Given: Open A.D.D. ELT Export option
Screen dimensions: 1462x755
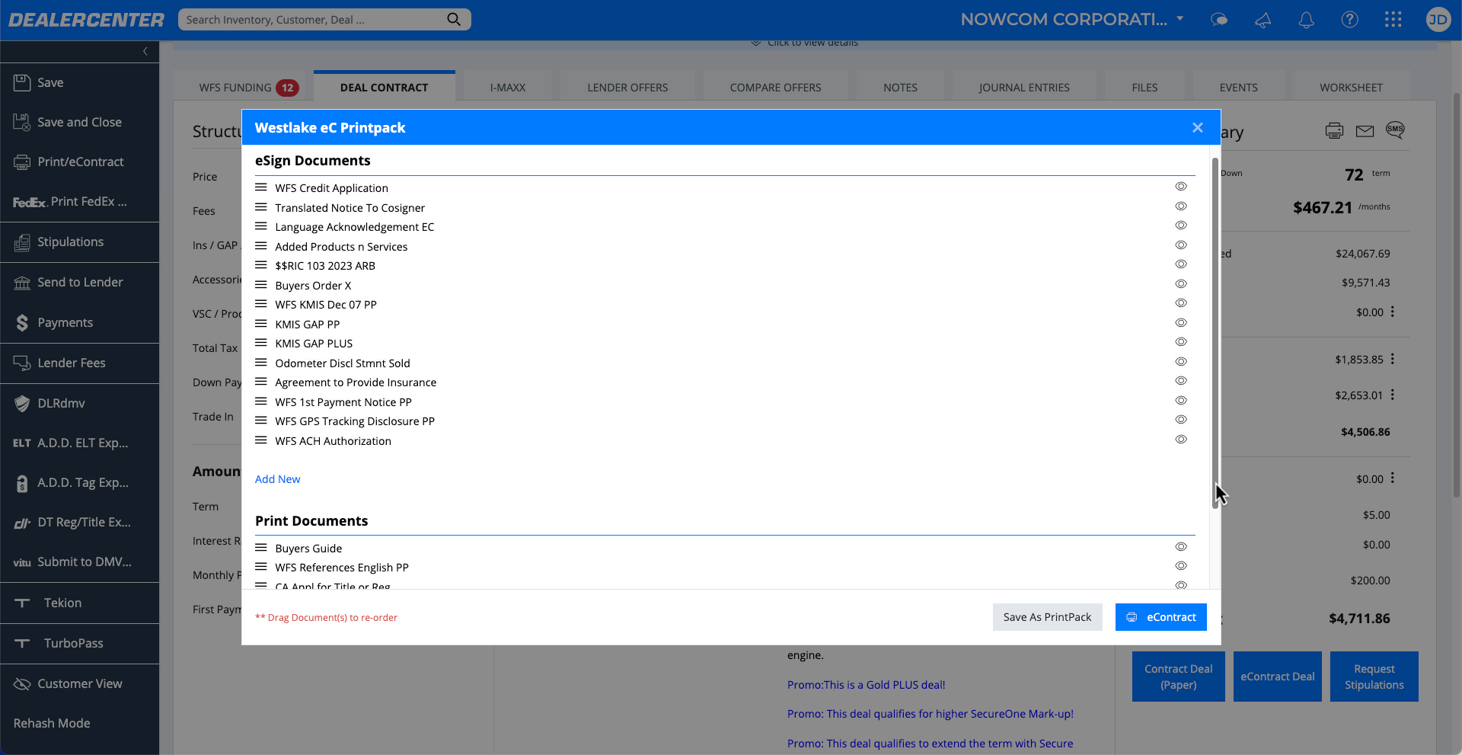Looking at the screenshot, I should click(x=79, y=443).
